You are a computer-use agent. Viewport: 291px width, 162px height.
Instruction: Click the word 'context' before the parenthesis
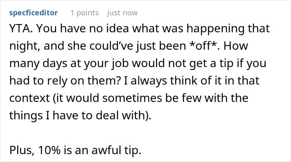tap(30, 98)
